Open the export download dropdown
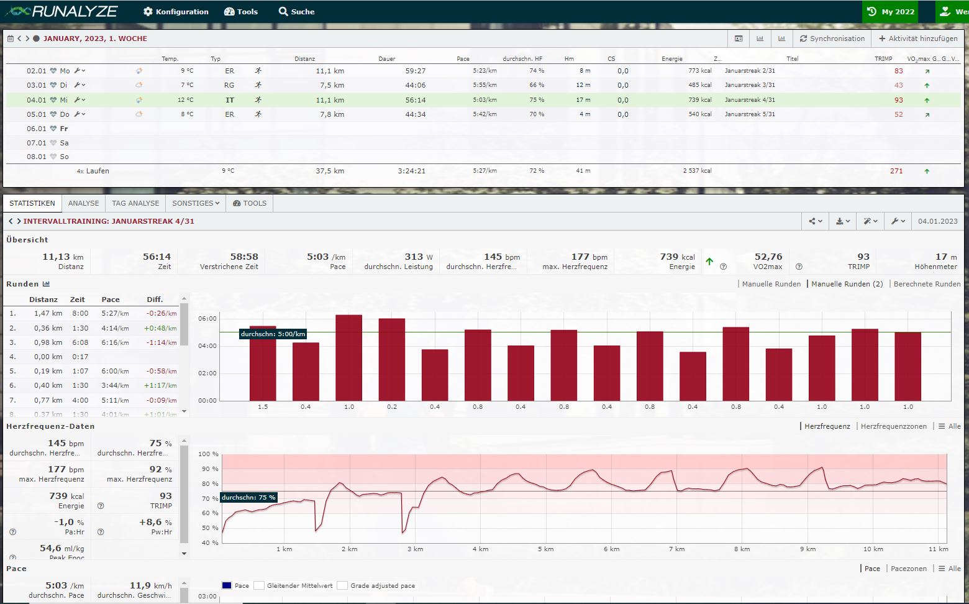The image size is (969, 604). coord(842,221)
